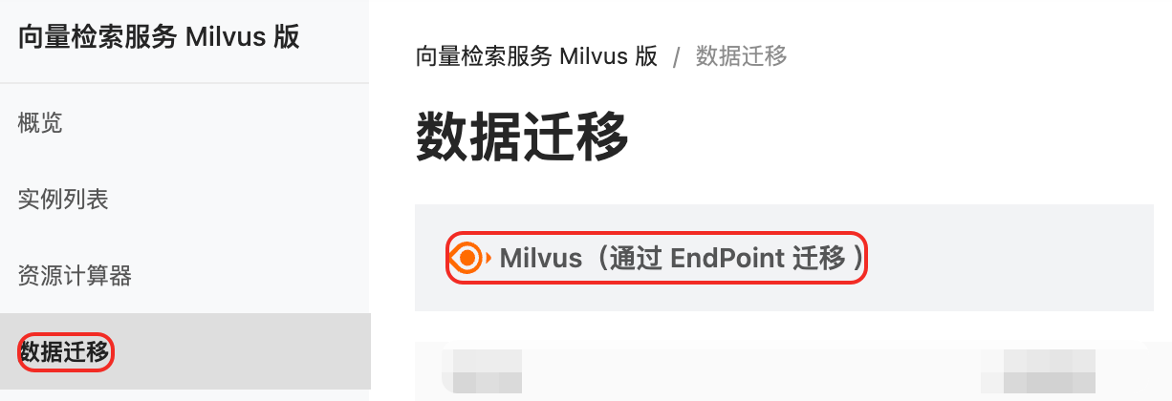The image size is (1172, 401).
Task: Open 概览 in the sidebar
Action: click(x=40, y=122)
